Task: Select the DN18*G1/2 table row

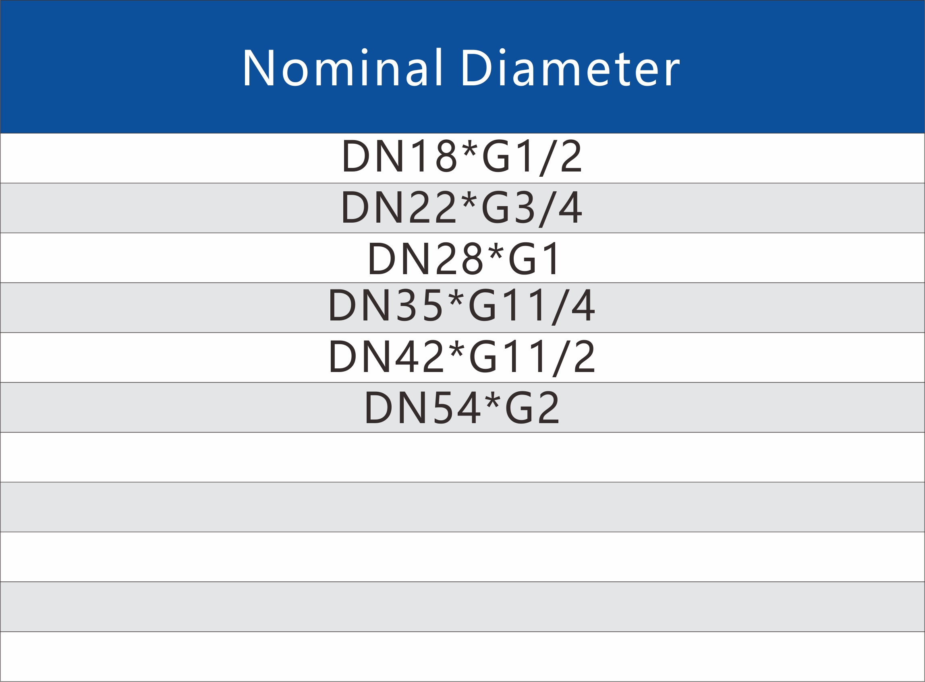Action: pos(462,158)
